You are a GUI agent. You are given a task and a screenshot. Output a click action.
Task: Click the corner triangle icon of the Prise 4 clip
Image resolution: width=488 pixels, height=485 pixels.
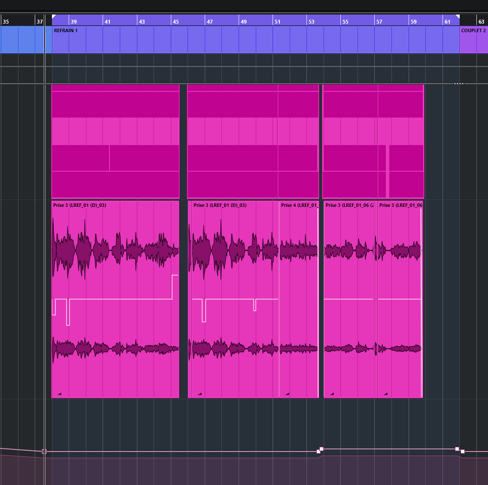coord(287,394)
